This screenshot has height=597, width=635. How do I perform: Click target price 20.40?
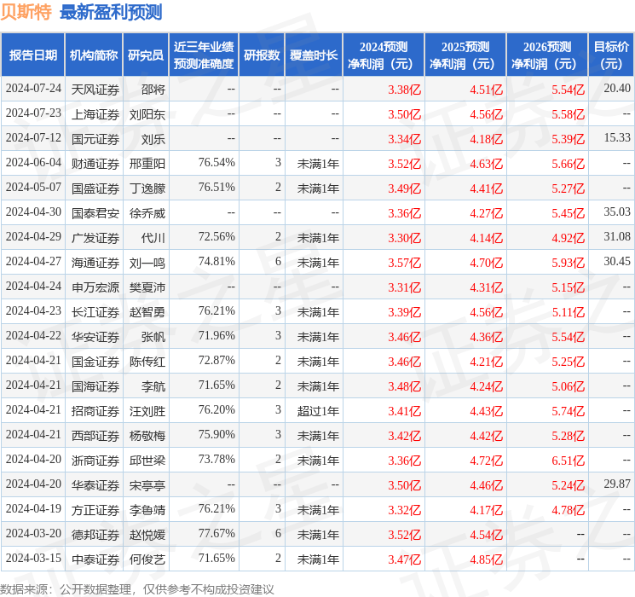point(617,88)
